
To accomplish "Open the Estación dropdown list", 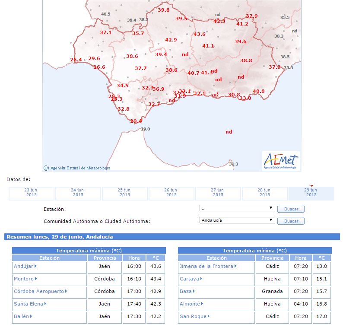I will click(x=237, y=208).
